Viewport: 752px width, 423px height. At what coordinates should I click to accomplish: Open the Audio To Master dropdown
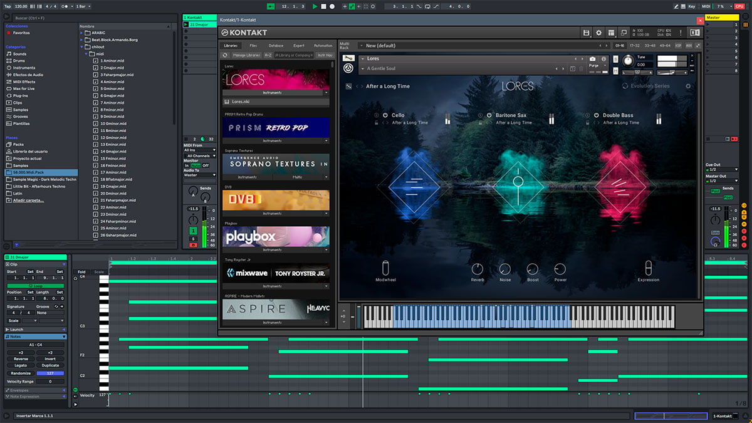199,175
